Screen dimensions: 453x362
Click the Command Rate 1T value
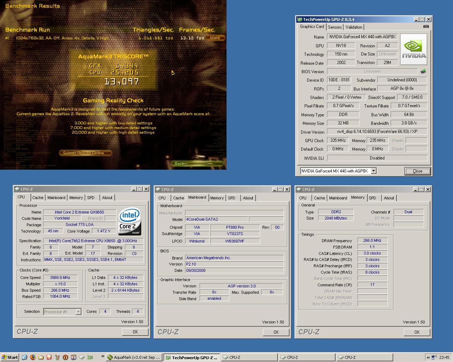372,285
